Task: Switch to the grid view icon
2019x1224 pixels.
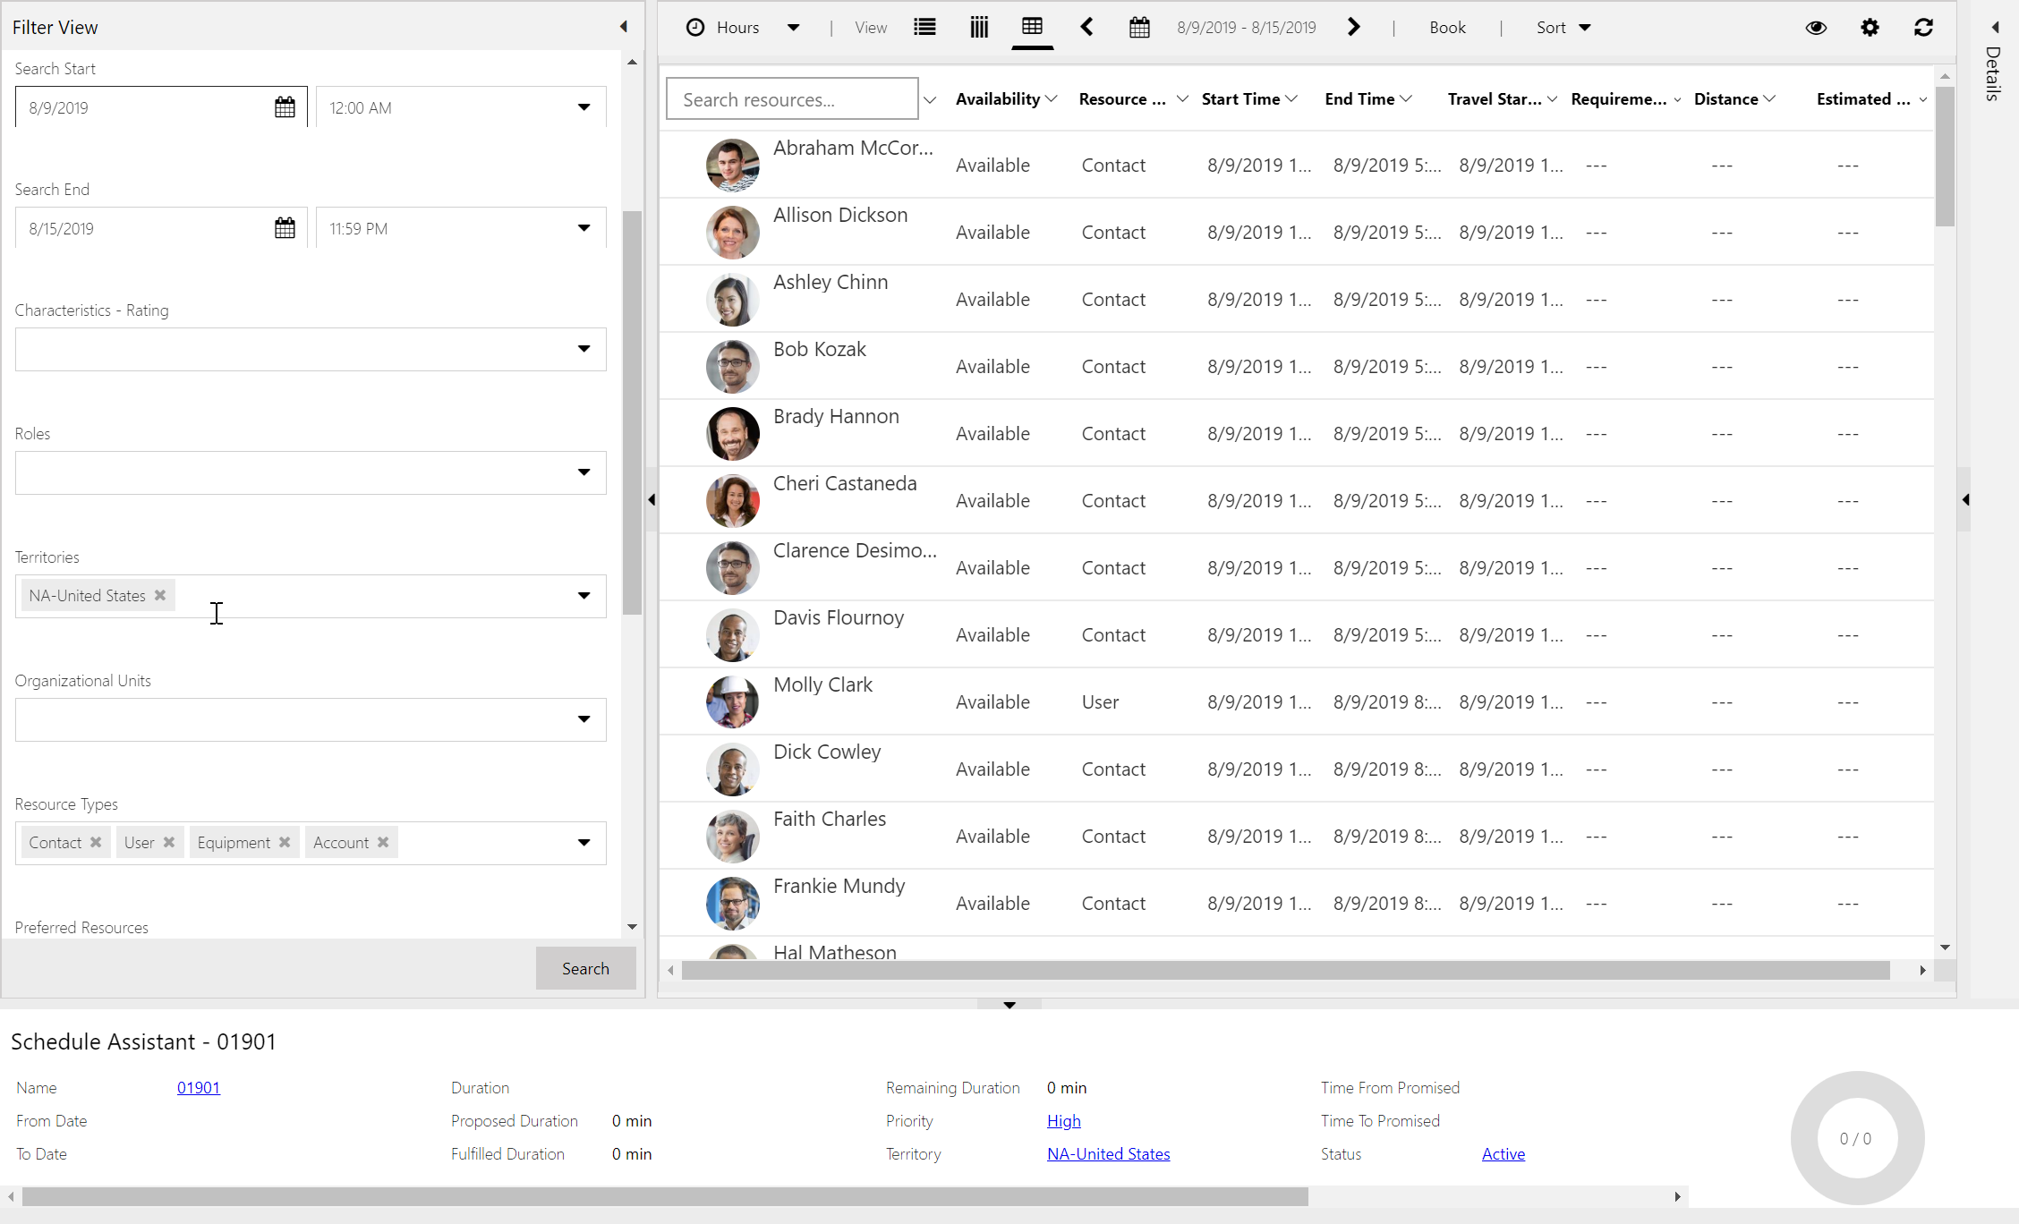Action: [x=1034, y=28]
